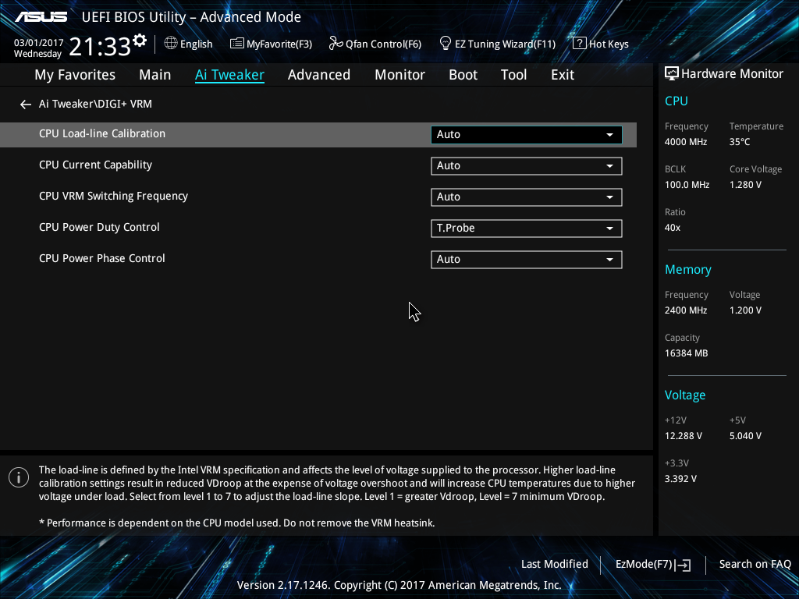Screen dimensions: 799x599
Task: Open the Boot tab
Action: pyautogui.click(x=463, y=75)
